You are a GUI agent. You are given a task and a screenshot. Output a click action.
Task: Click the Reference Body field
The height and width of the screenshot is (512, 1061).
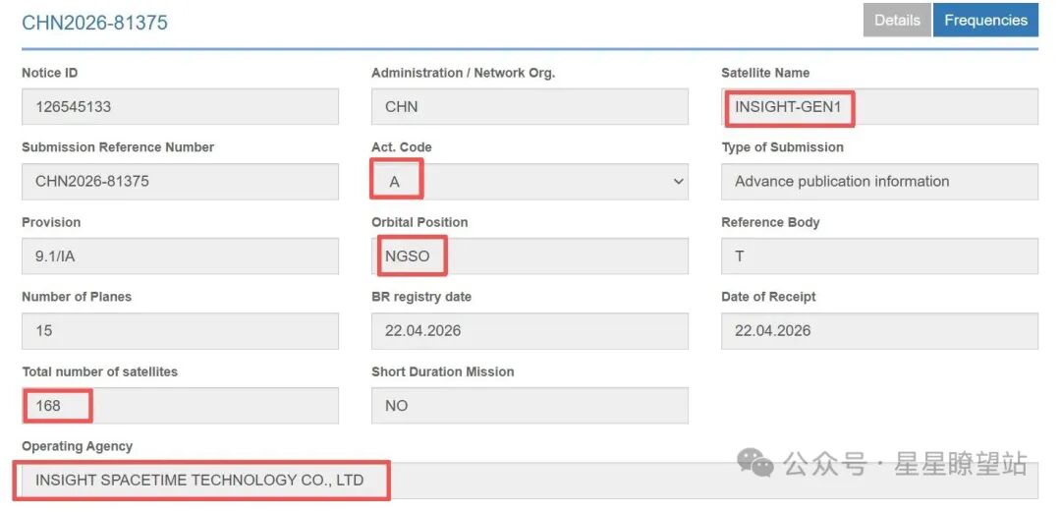click(x=879, y=256)
